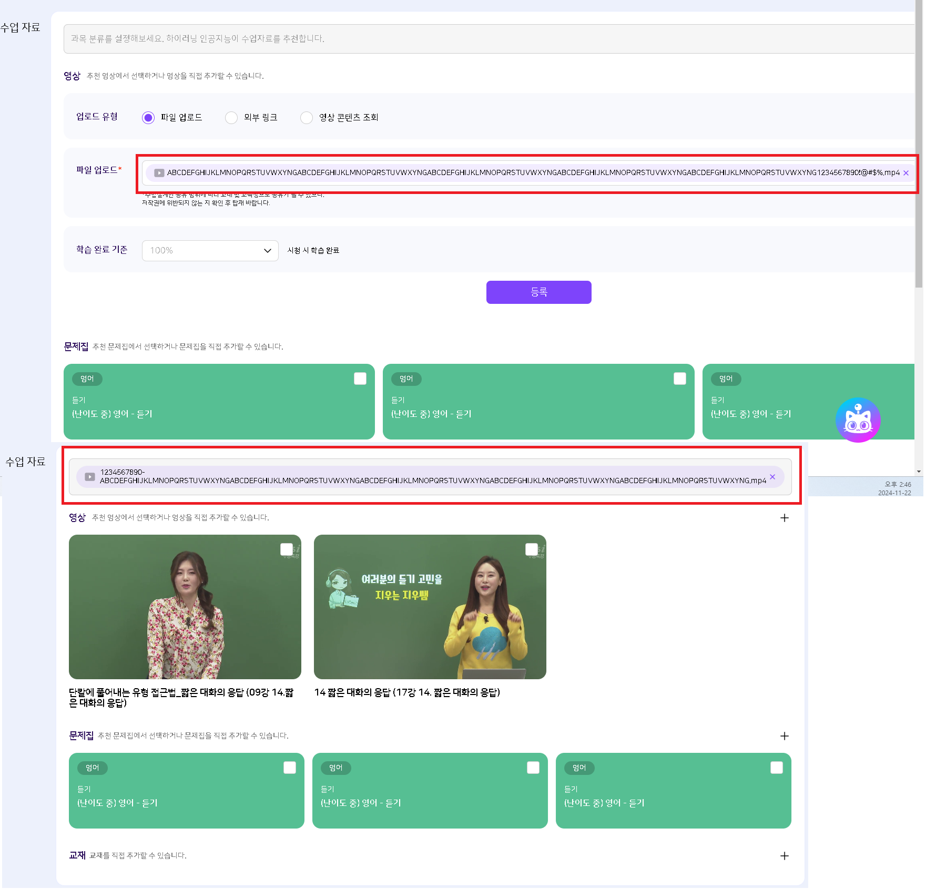Check the first upper 영어 듣기 problem set card

tap(360, 379)
